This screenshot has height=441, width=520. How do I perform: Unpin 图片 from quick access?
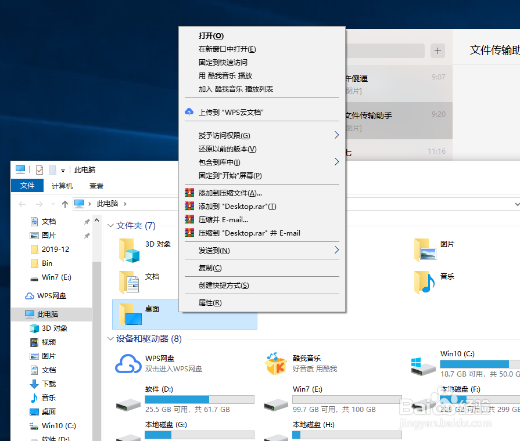[x=86, y=235]
